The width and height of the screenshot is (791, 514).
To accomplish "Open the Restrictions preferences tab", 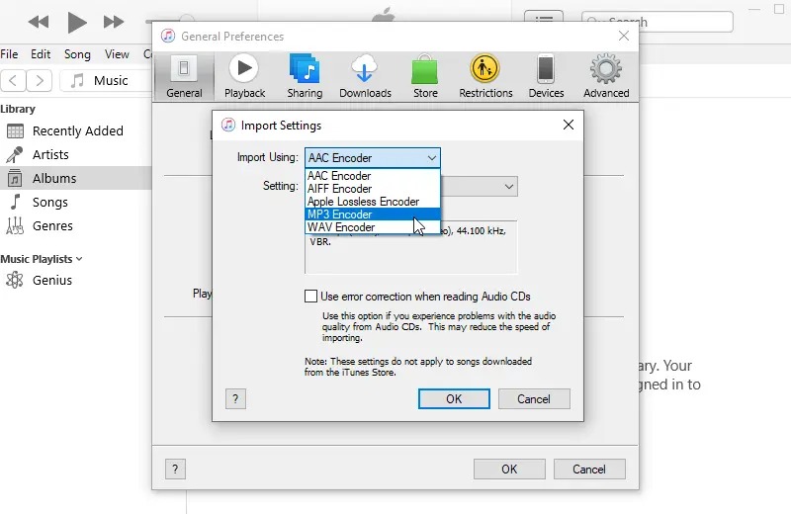I will pos(485,77).
